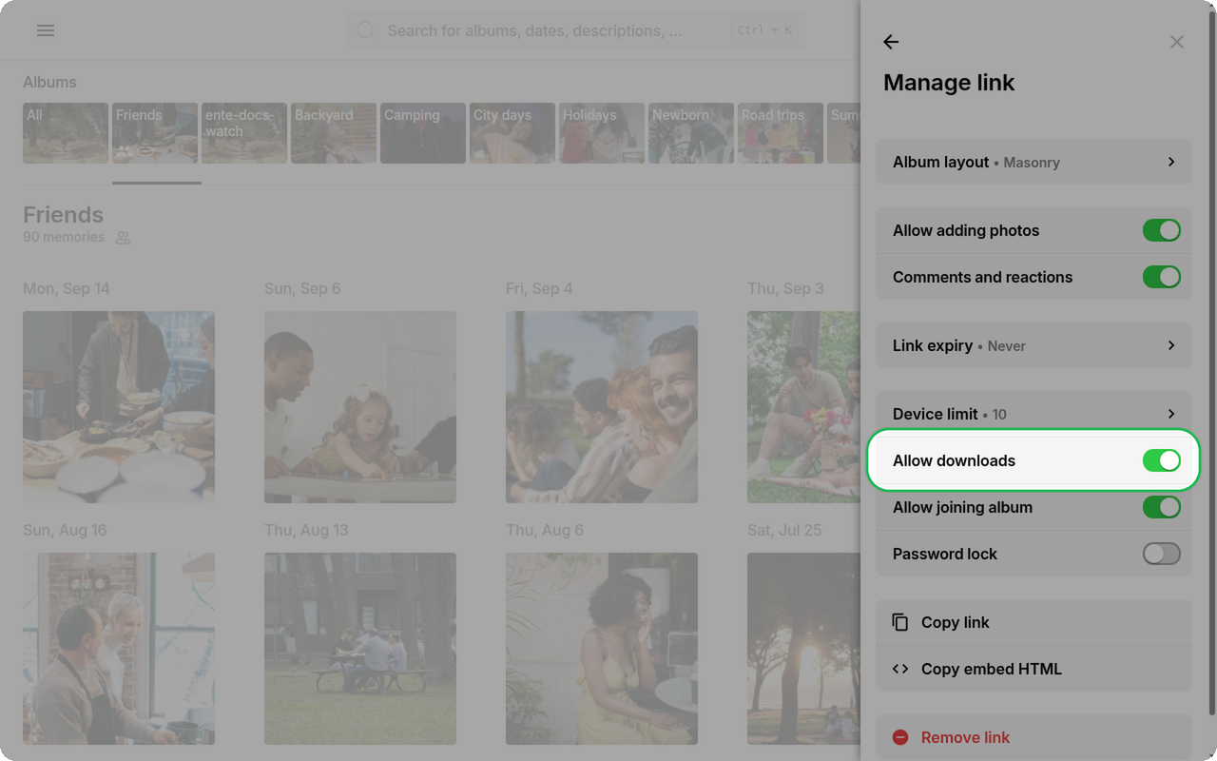The image size is (1217, 761).
Task: Close the Manage link panel
Action: [1177, 42]
